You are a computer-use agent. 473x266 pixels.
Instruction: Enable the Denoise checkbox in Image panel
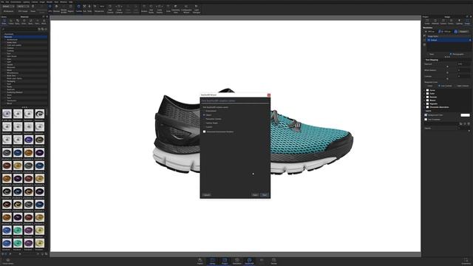click(x=427, y=97)
